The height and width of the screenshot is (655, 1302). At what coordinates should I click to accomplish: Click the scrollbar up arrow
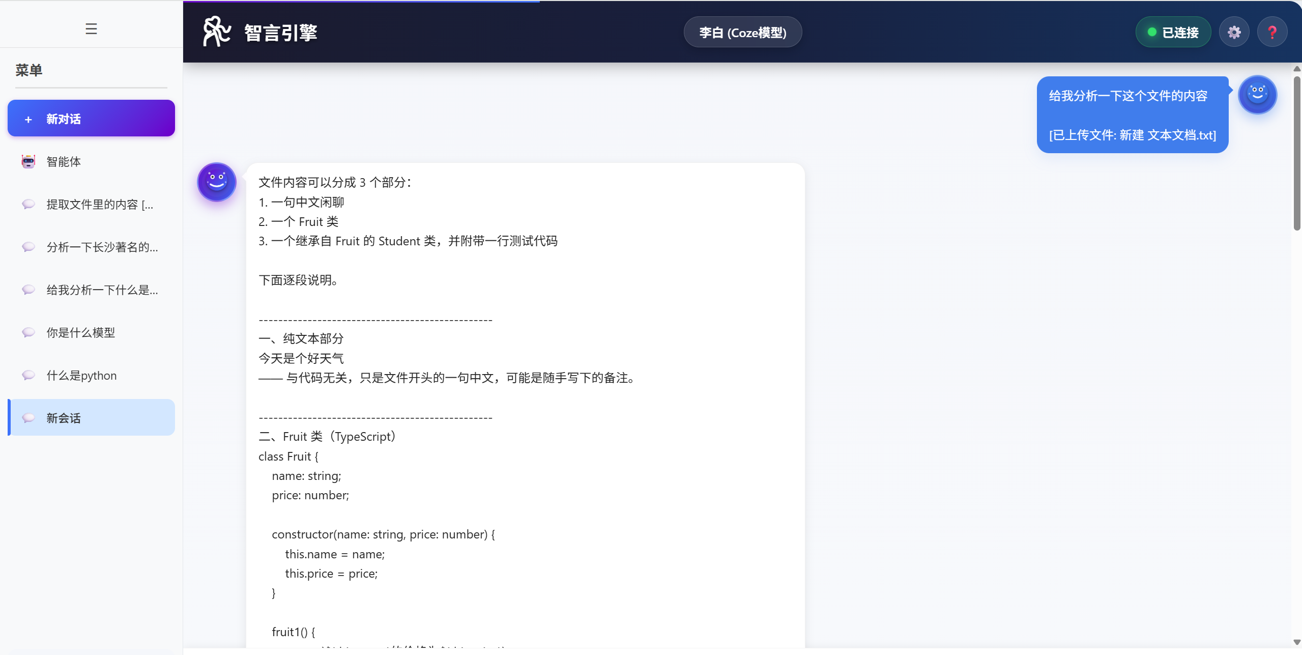coord(1297,69)
